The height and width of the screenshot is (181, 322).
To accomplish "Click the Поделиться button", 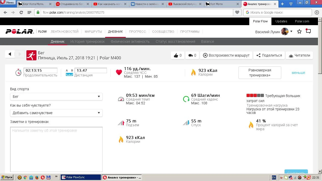I will coord(269,56).
